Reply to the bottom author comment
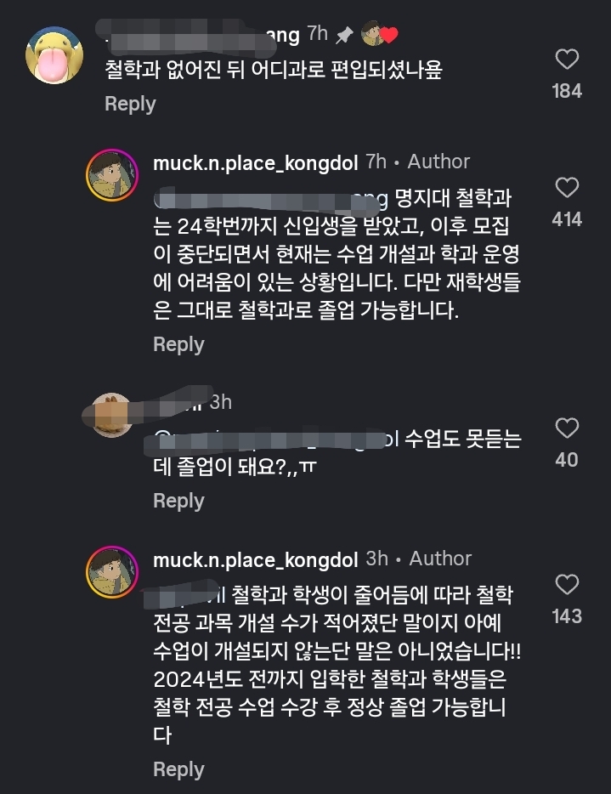The width and height of the screenshot is (611, 794). click(178, 768)
